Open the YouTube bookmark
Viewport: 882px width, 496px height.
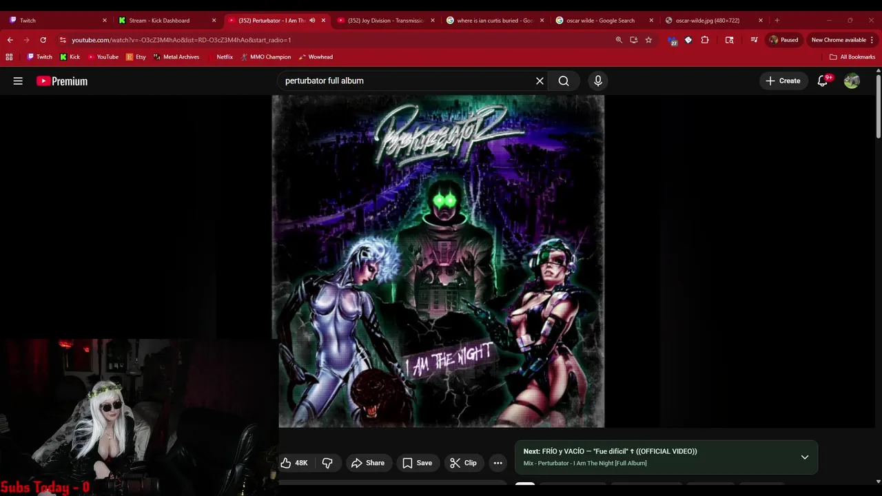(x=103, y=57)
